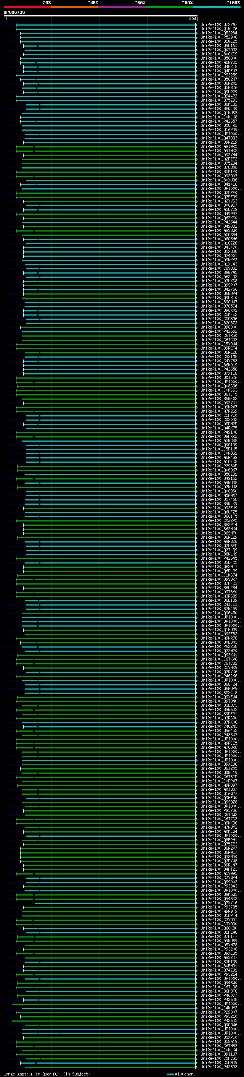244x1077 pixels.
Task: Click the query label BP086736
Action: coord(14,13)
